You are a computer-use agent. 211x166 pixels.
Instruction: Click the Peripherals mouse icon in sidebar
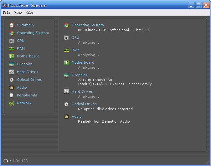point(12,95)
